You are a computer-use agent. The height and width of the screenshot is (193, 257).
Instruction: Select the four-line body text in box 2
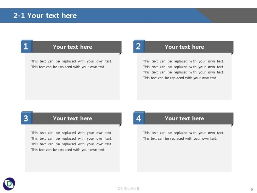click(183, 70)
